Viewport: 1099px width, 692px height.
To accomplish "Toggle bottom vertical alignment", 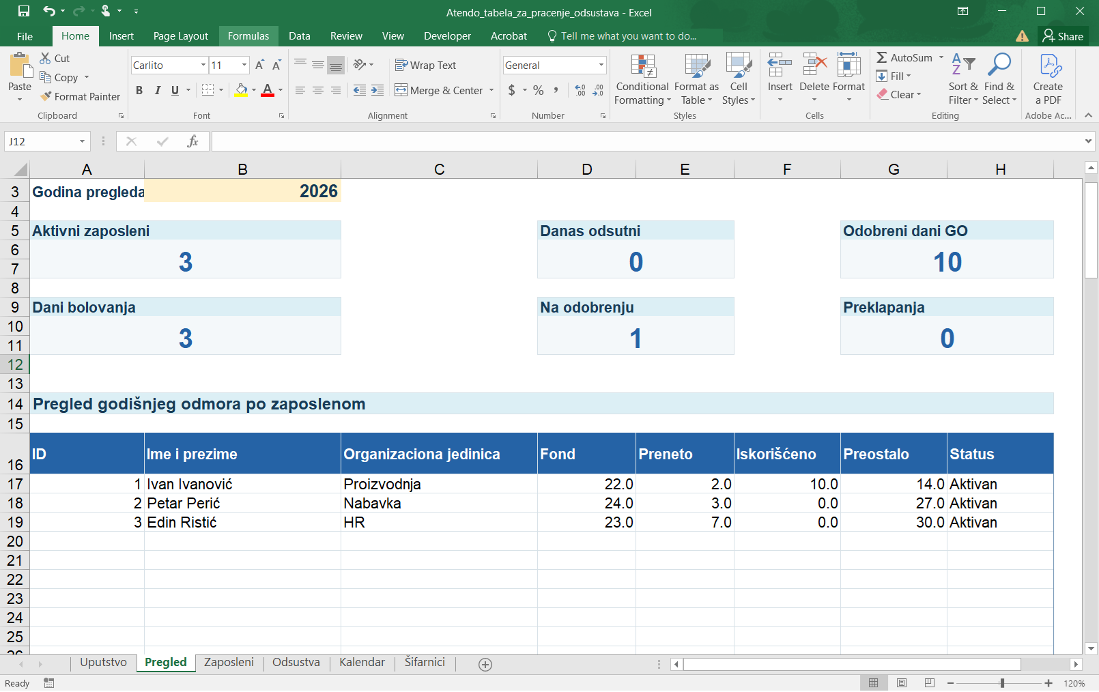I will click(336, 66).
